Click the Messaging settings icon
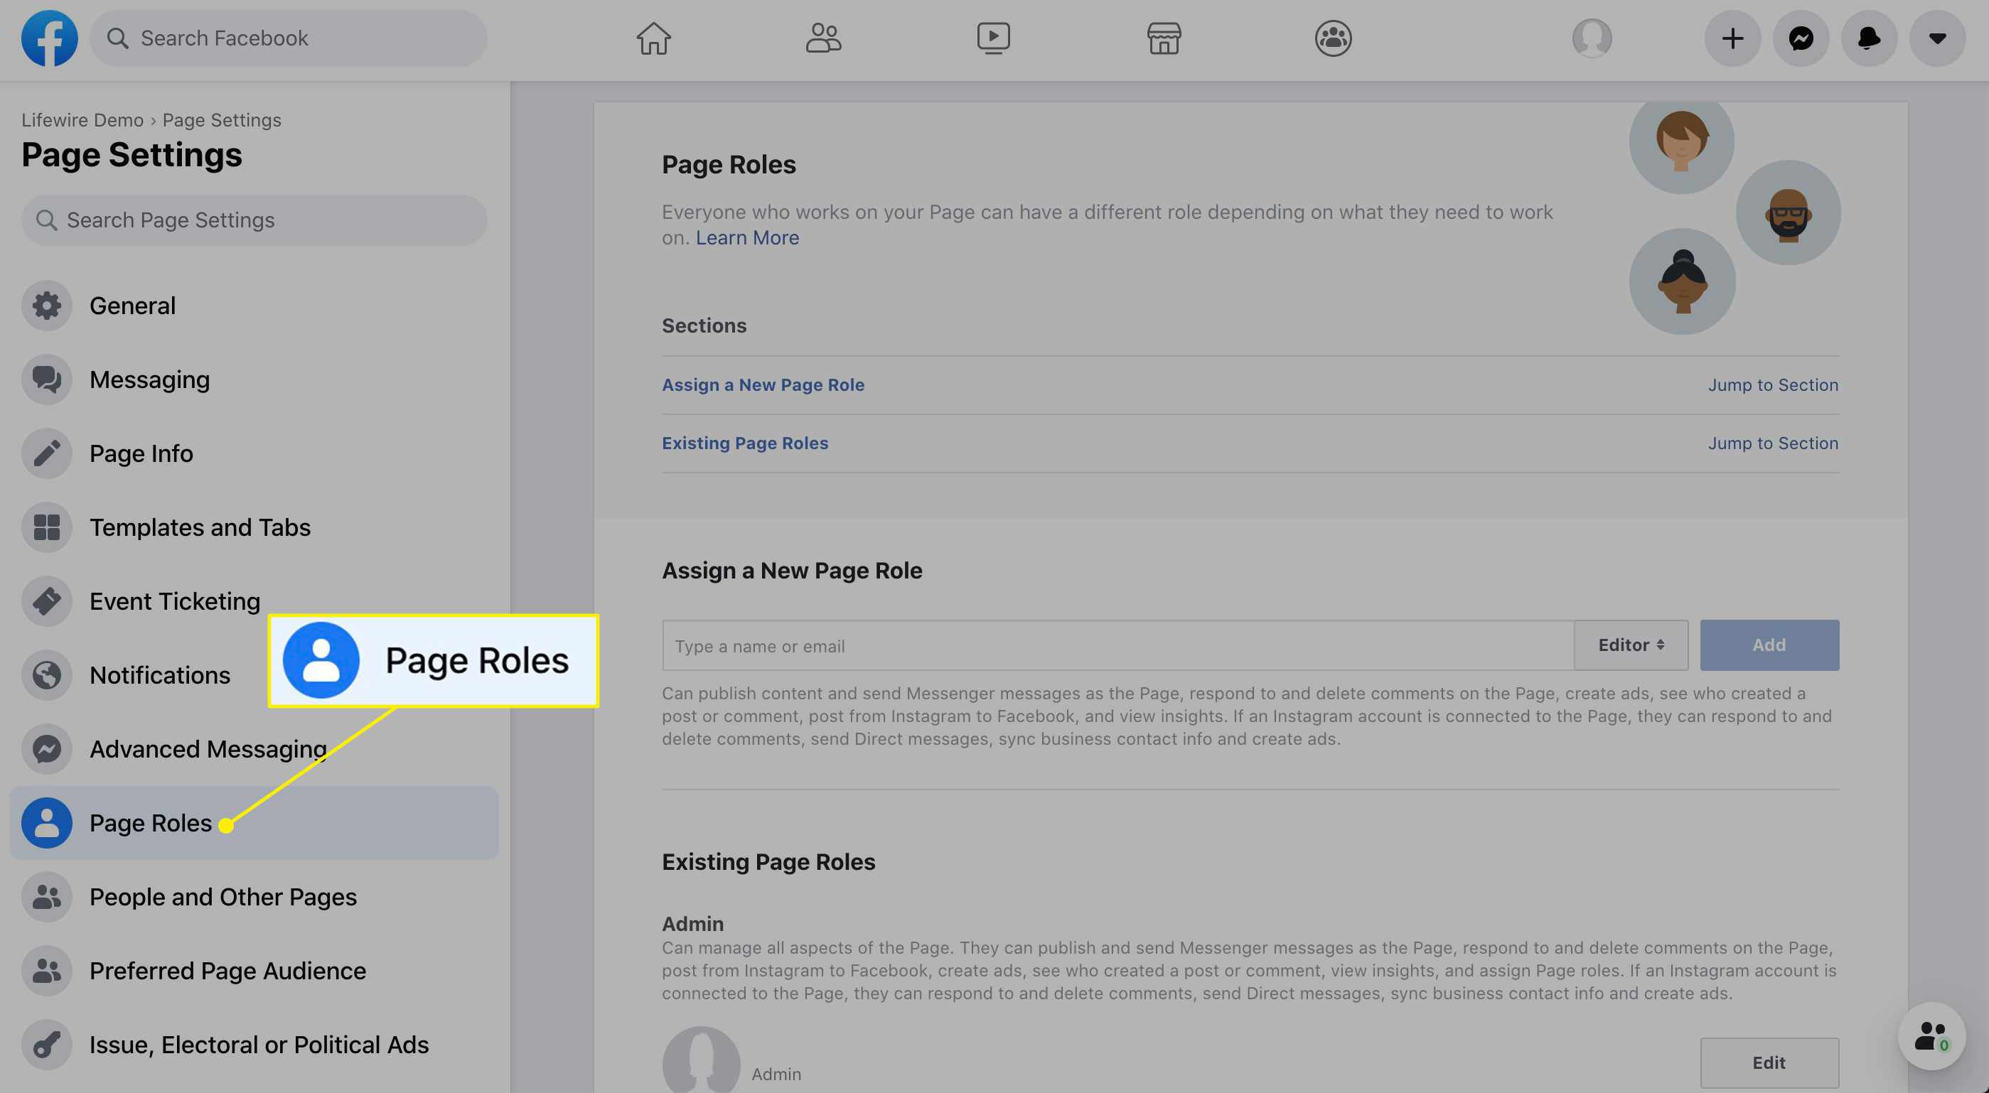This screenshot has height=1093, width=1989. pyautogui.click(x=47, y=378)
